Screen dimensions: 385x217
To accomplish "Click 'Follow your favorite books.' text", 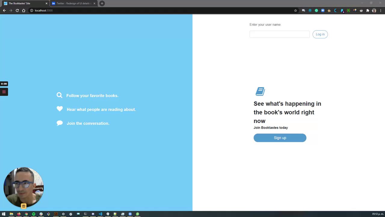I will [x=92, y=96].
